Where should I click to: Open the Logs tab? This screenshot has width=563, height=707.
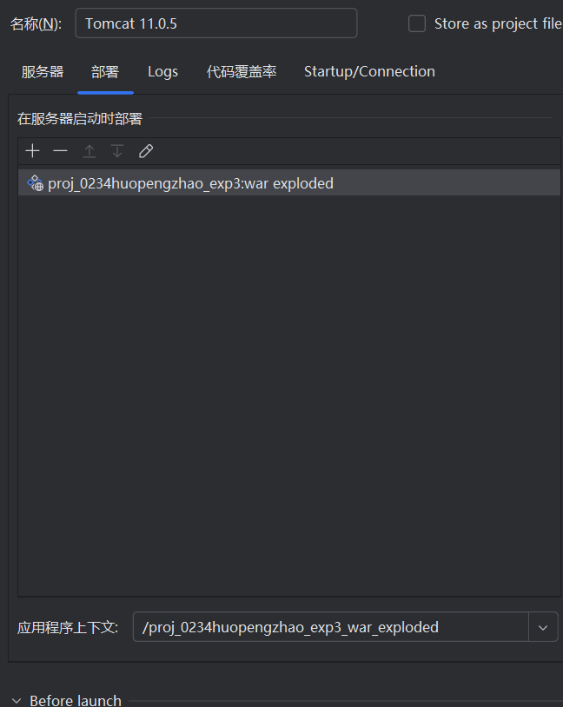(162, 72)
